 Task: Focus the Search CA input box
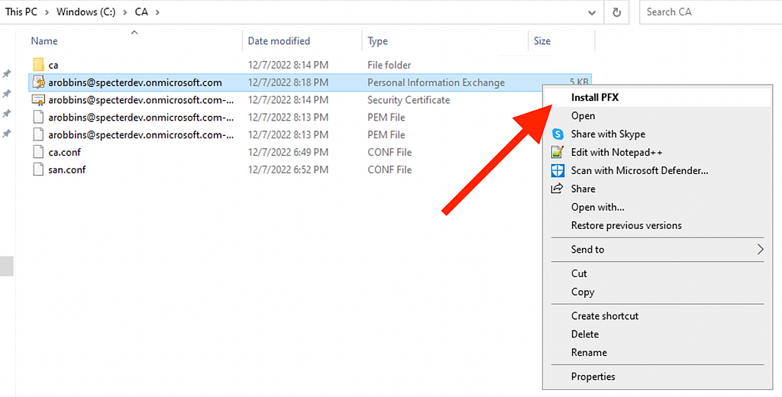(x=711, y=12)
